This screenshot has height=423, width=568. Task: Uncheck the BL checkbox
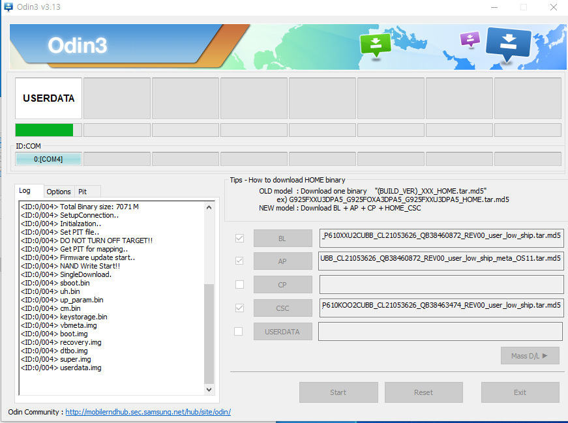click(x=239, y=239)
